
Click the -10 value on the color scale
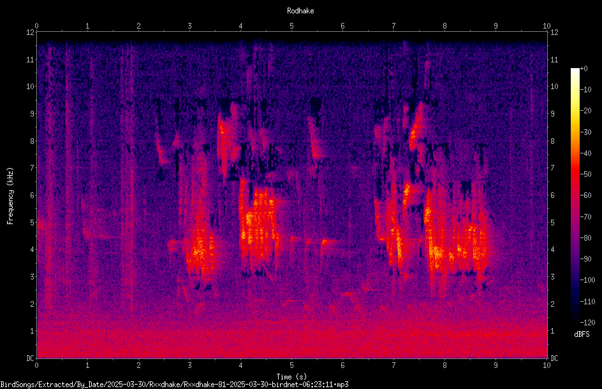585,90
